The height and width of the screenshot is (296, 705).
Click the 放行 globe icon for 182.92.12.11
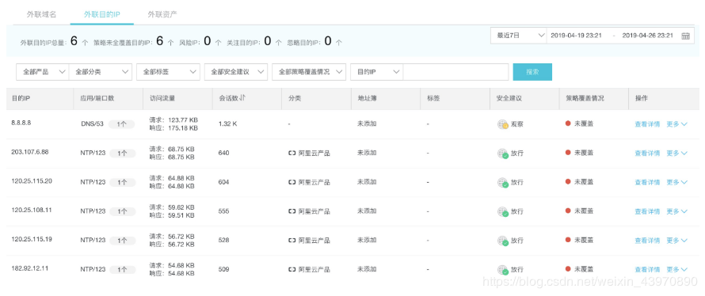click(x=503, y=270)
